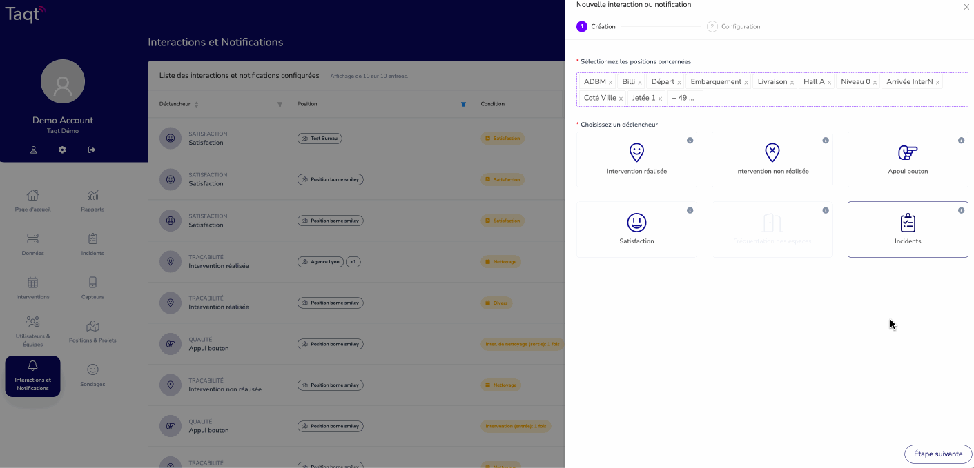Open the positions concernées multi-select field
Viewport: 974px width, 468px height.
772,90
